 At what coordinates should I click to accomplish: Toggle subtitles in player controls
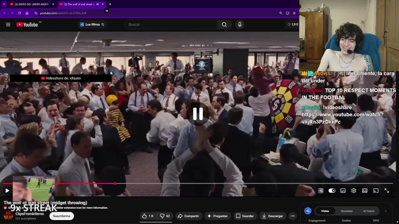pyautogui.click(x=343, y=191)
